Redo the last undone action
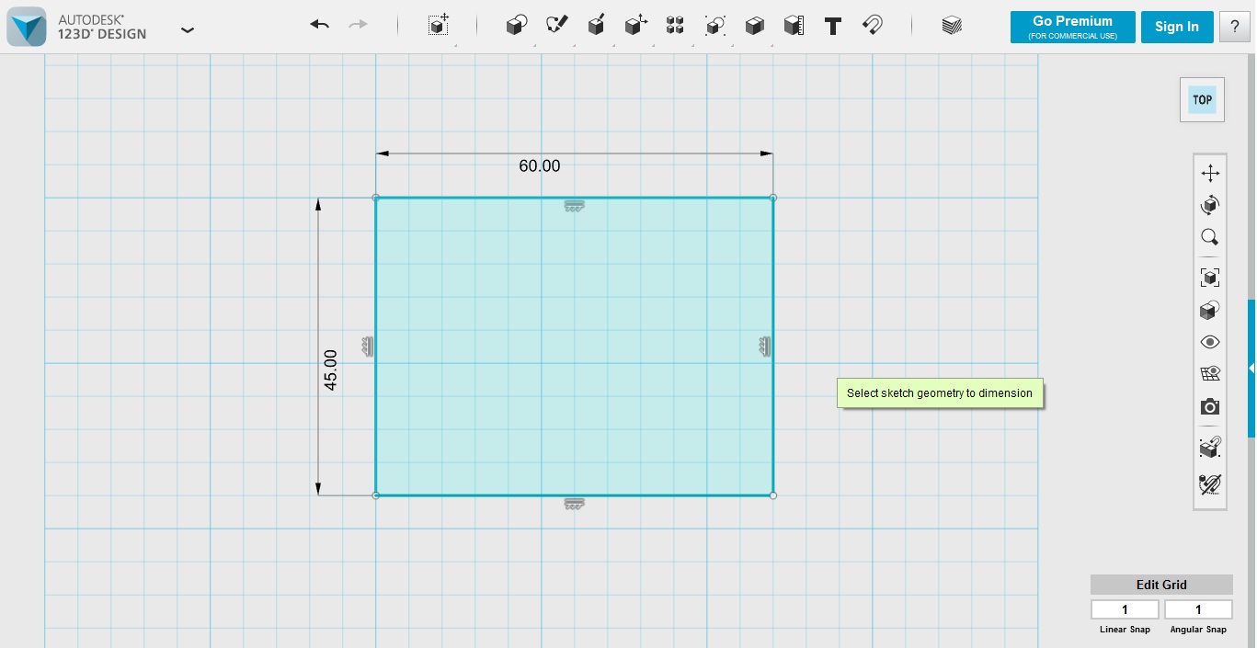1257x648 pixels. (359, 26)
